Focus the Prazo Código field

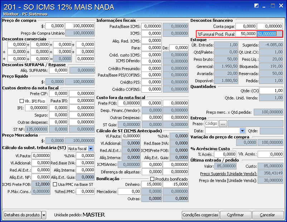click(x=211, y=124)
